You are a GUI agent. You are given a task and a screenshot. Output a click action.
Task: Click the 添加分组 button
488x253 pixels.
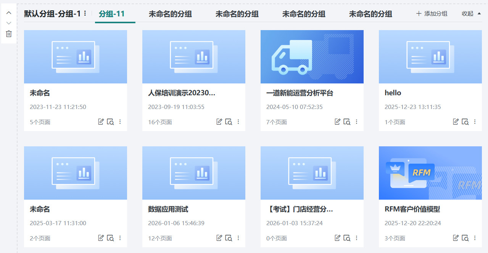432,13
